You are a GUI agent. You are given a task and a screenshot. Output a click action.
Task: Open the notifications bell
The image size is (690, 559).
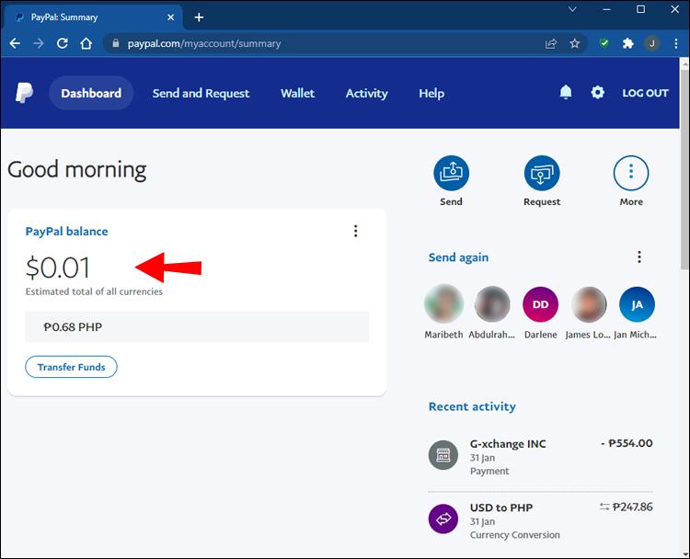coord(566,93)
